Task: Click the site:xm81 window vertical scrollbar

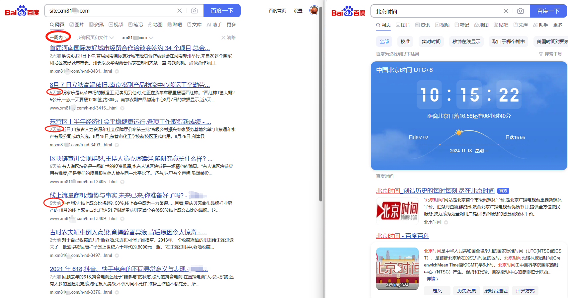Action: 321,104
